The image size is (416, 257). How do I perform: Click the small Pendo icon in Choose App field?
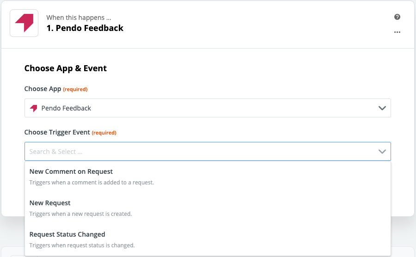(x=33, y=108)
